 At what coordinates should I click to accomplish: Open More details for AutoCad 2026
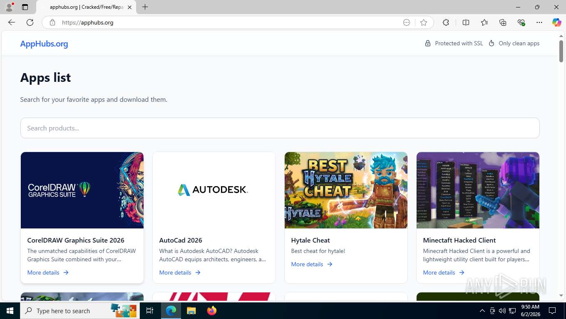point(180,272)
